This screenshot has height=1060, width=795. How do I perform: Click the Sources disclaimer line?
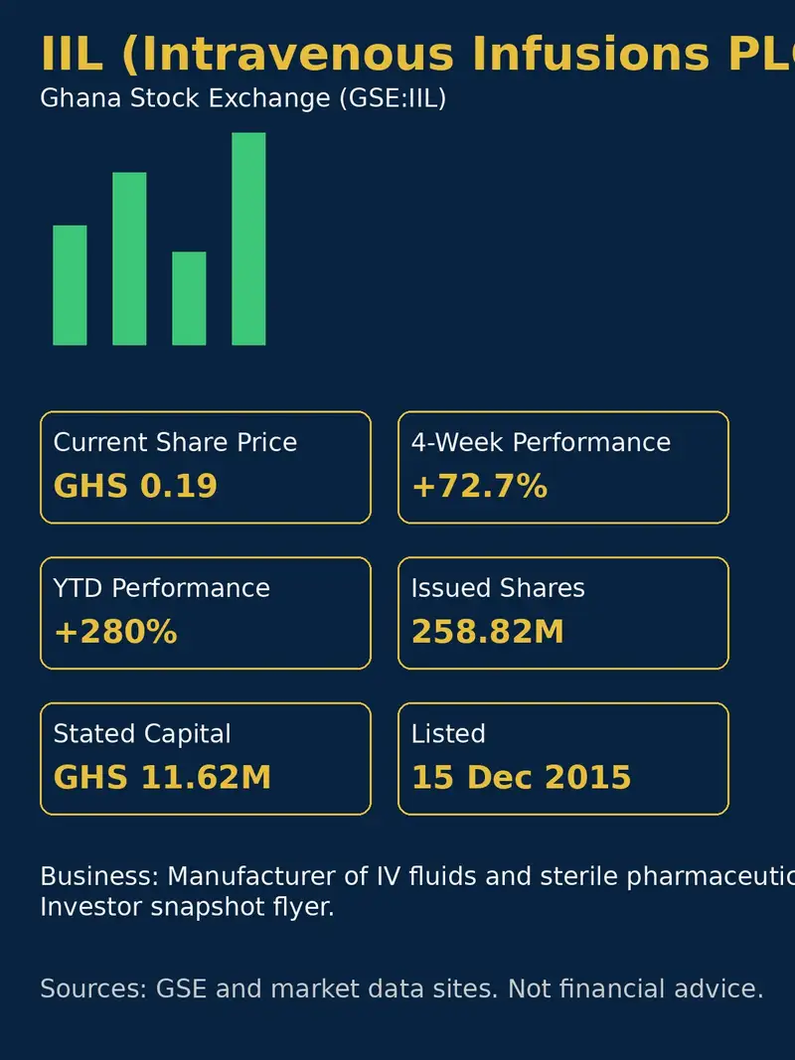point(401,988)
